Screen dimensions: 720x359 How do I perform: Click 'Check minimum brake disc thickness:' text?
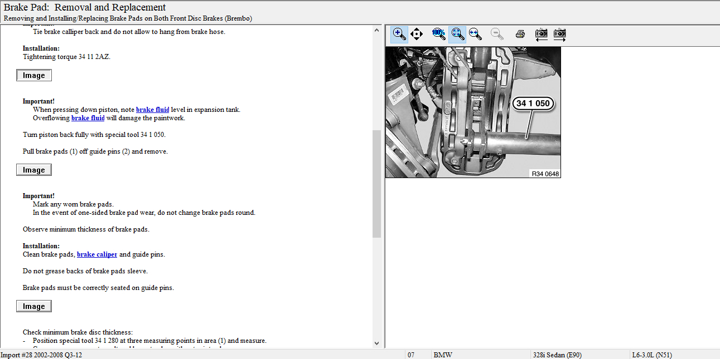click(x=78, y=332)
